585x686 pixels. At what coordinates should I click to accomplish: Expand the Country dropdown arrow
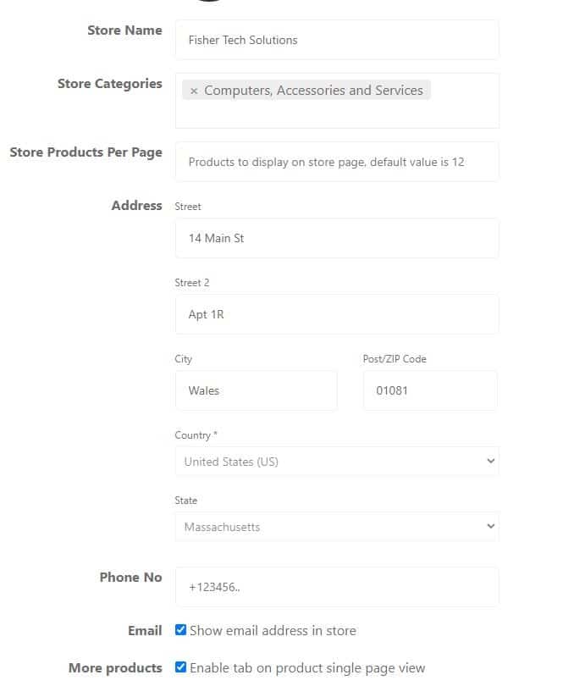[490, 461]
